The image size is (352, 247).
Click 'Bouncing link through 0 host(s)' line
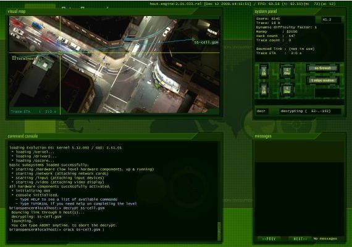tap(48, 213)
